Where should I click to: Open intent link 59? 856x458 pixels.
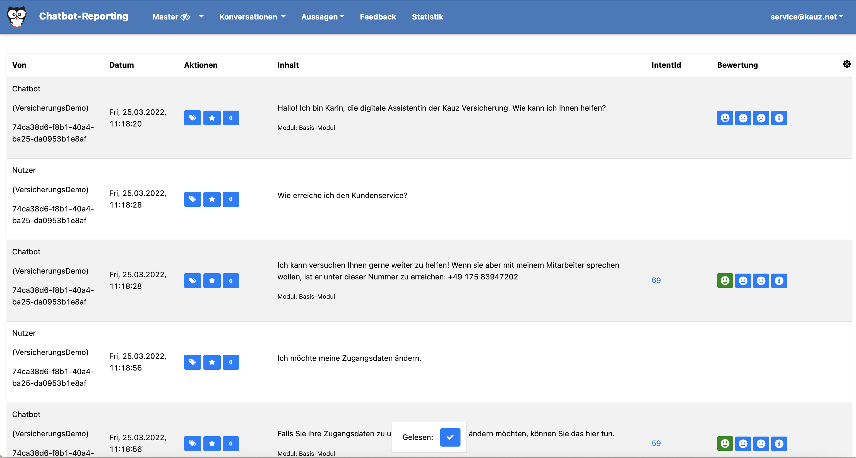(656, 443)
